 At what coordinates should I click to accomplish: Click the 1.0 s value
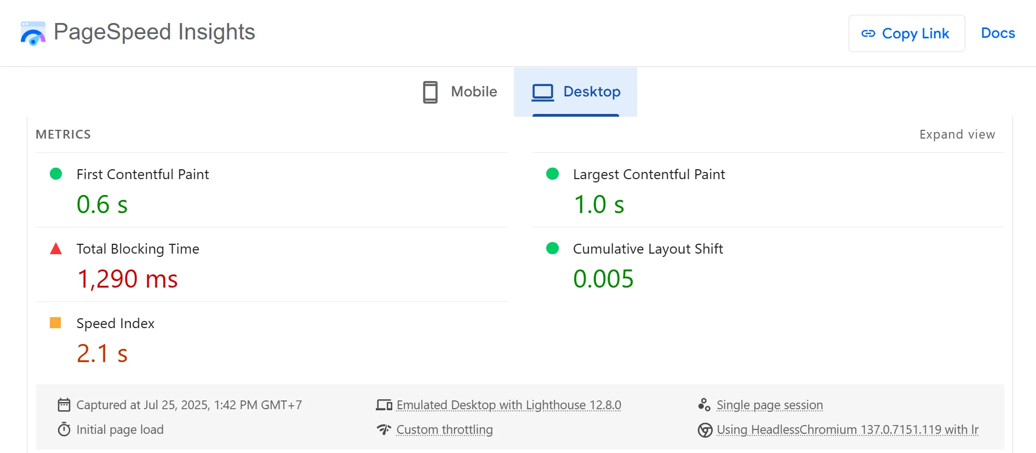pos(599,204)
